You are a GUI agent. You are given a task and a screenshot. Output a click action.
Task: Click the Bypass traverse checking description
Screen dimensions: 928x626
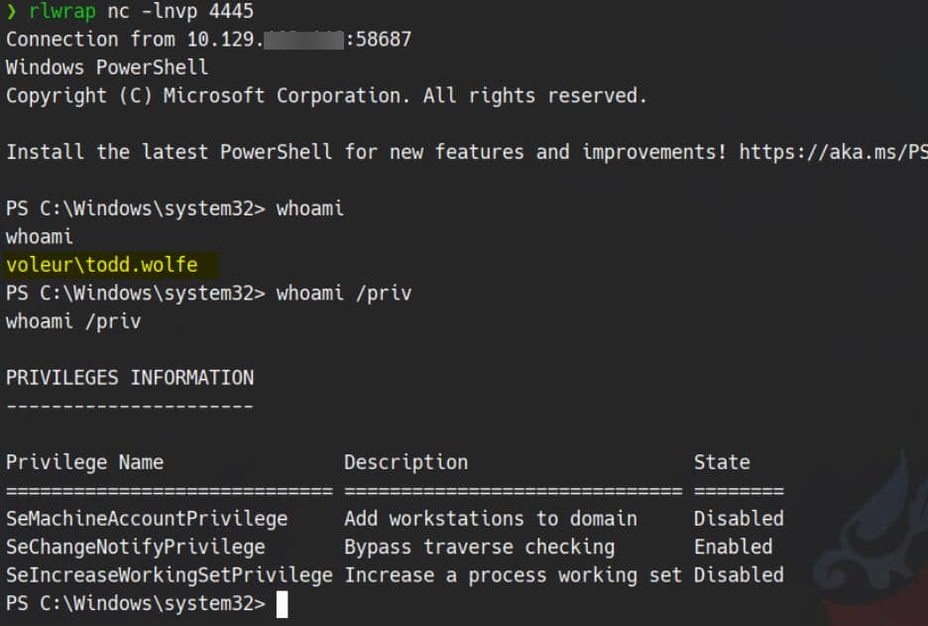tap(479, 547)
